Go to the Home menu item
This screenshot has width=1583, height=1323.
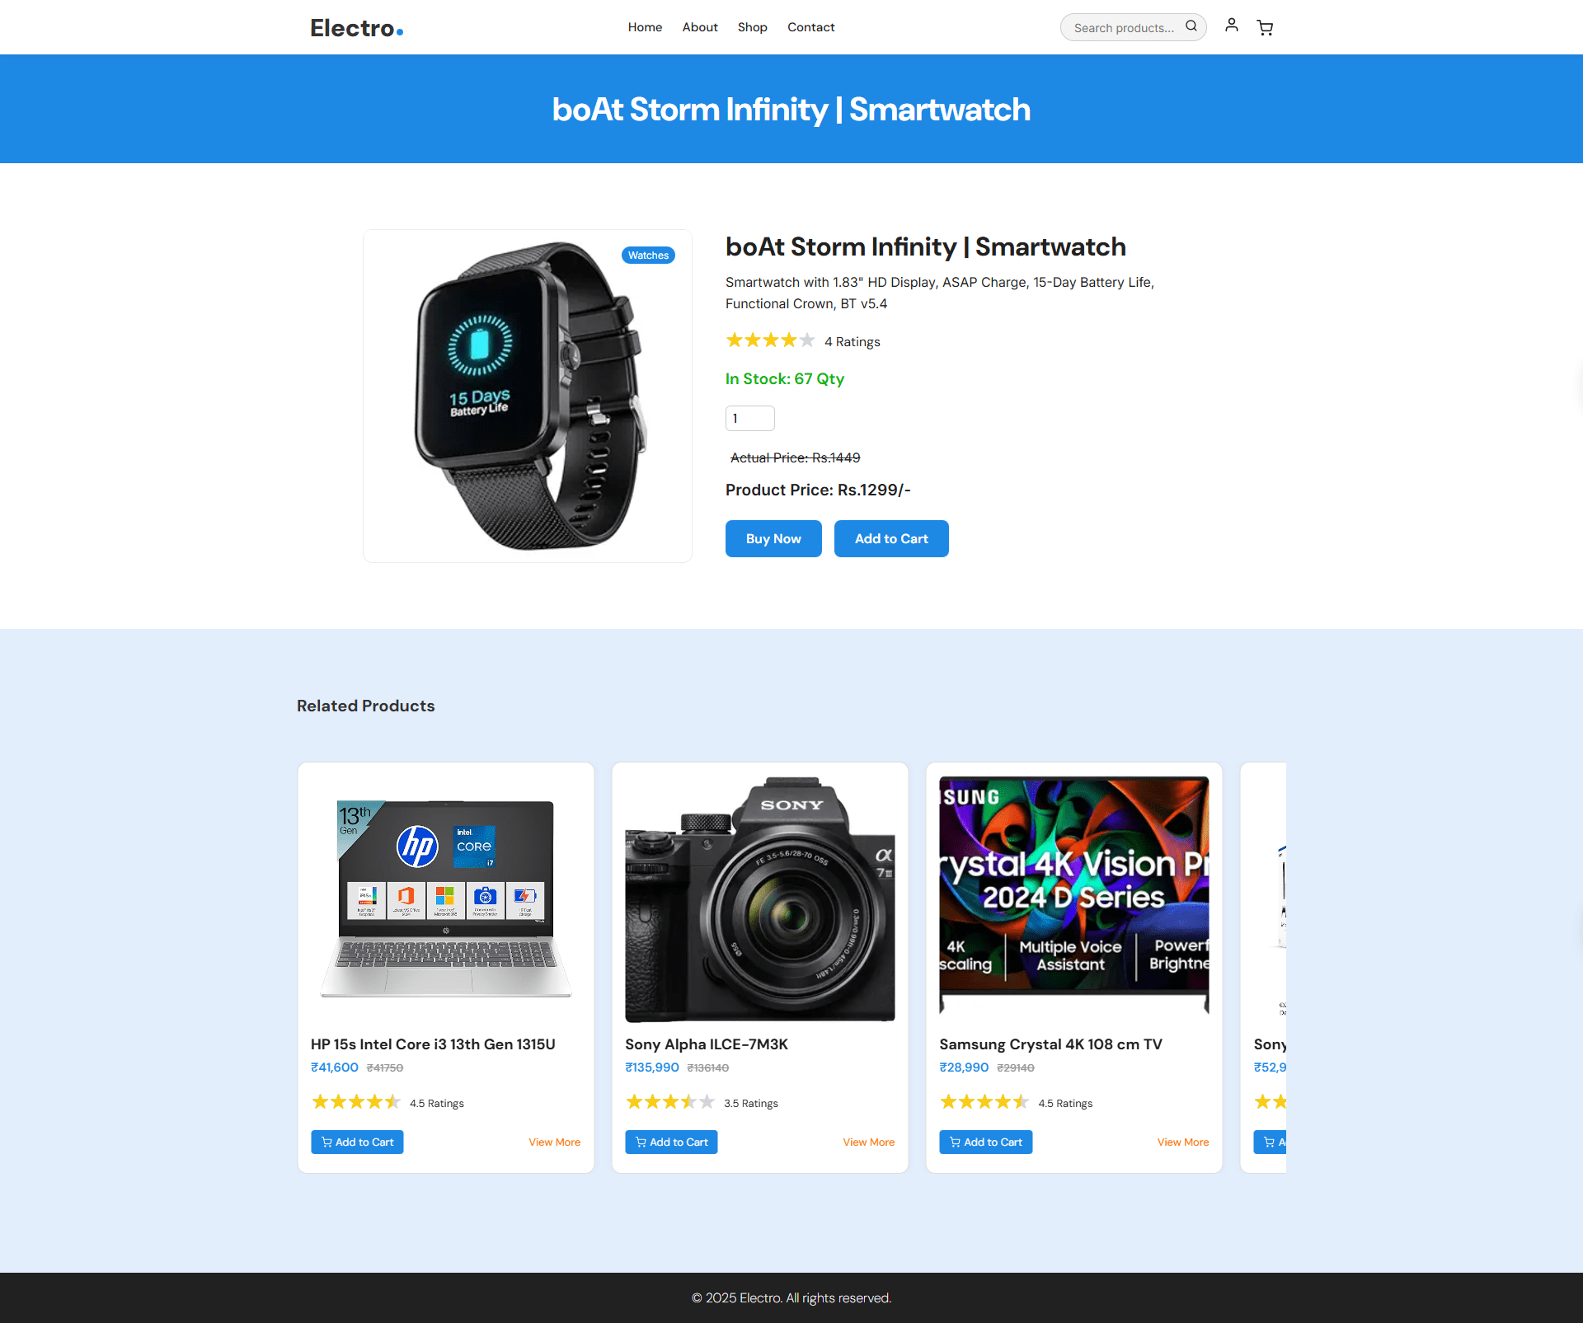click(x=645, y=27)
